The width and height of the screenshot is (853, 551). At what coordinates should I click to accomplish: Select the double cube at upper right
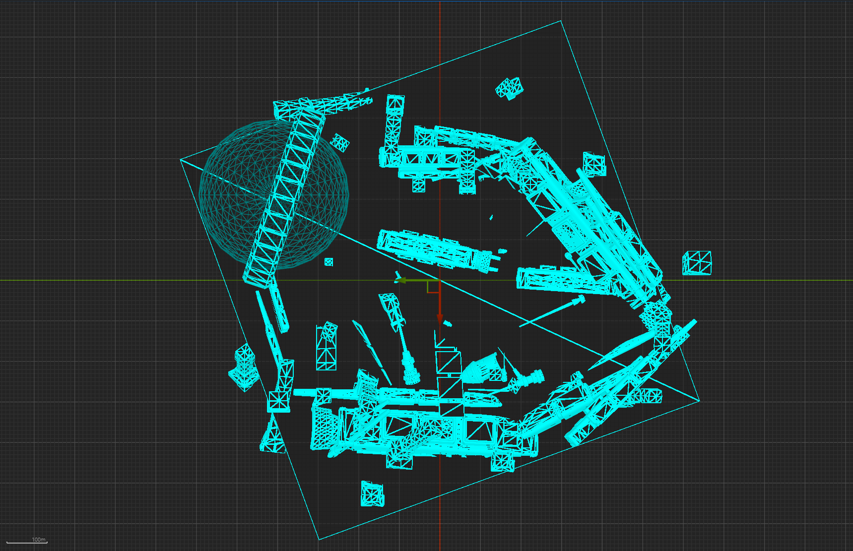(510, 88)
